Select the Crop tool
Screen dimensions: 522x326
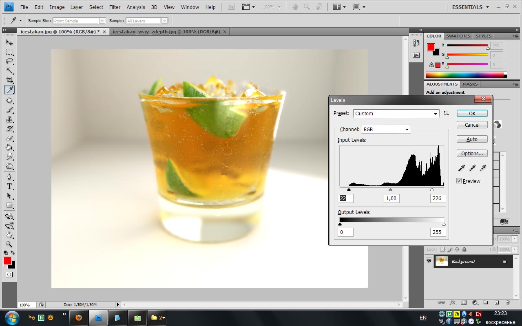click(x=9, y=80)
